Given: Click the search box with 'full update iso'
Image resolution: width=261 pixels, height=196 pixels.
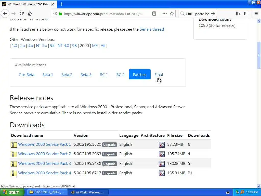Looking at the screenshot, I should pos(198,14).
